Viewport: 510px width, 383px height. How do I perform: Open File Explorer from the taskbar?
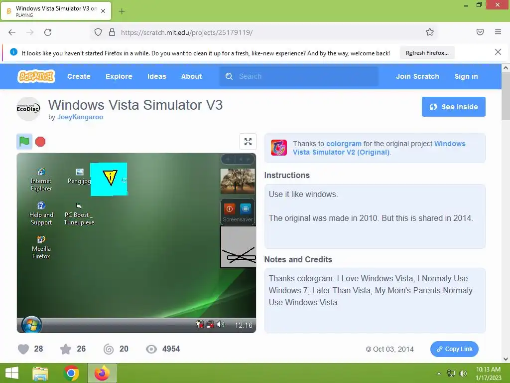[40, 373]
